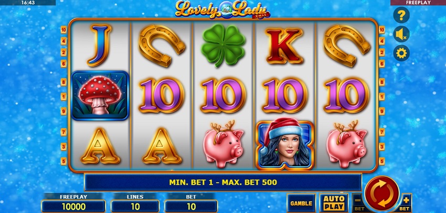Click the GAMBLE button

pos(301,203)
